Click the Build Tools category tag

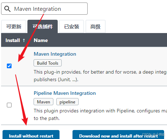click(x=48, y=63)
